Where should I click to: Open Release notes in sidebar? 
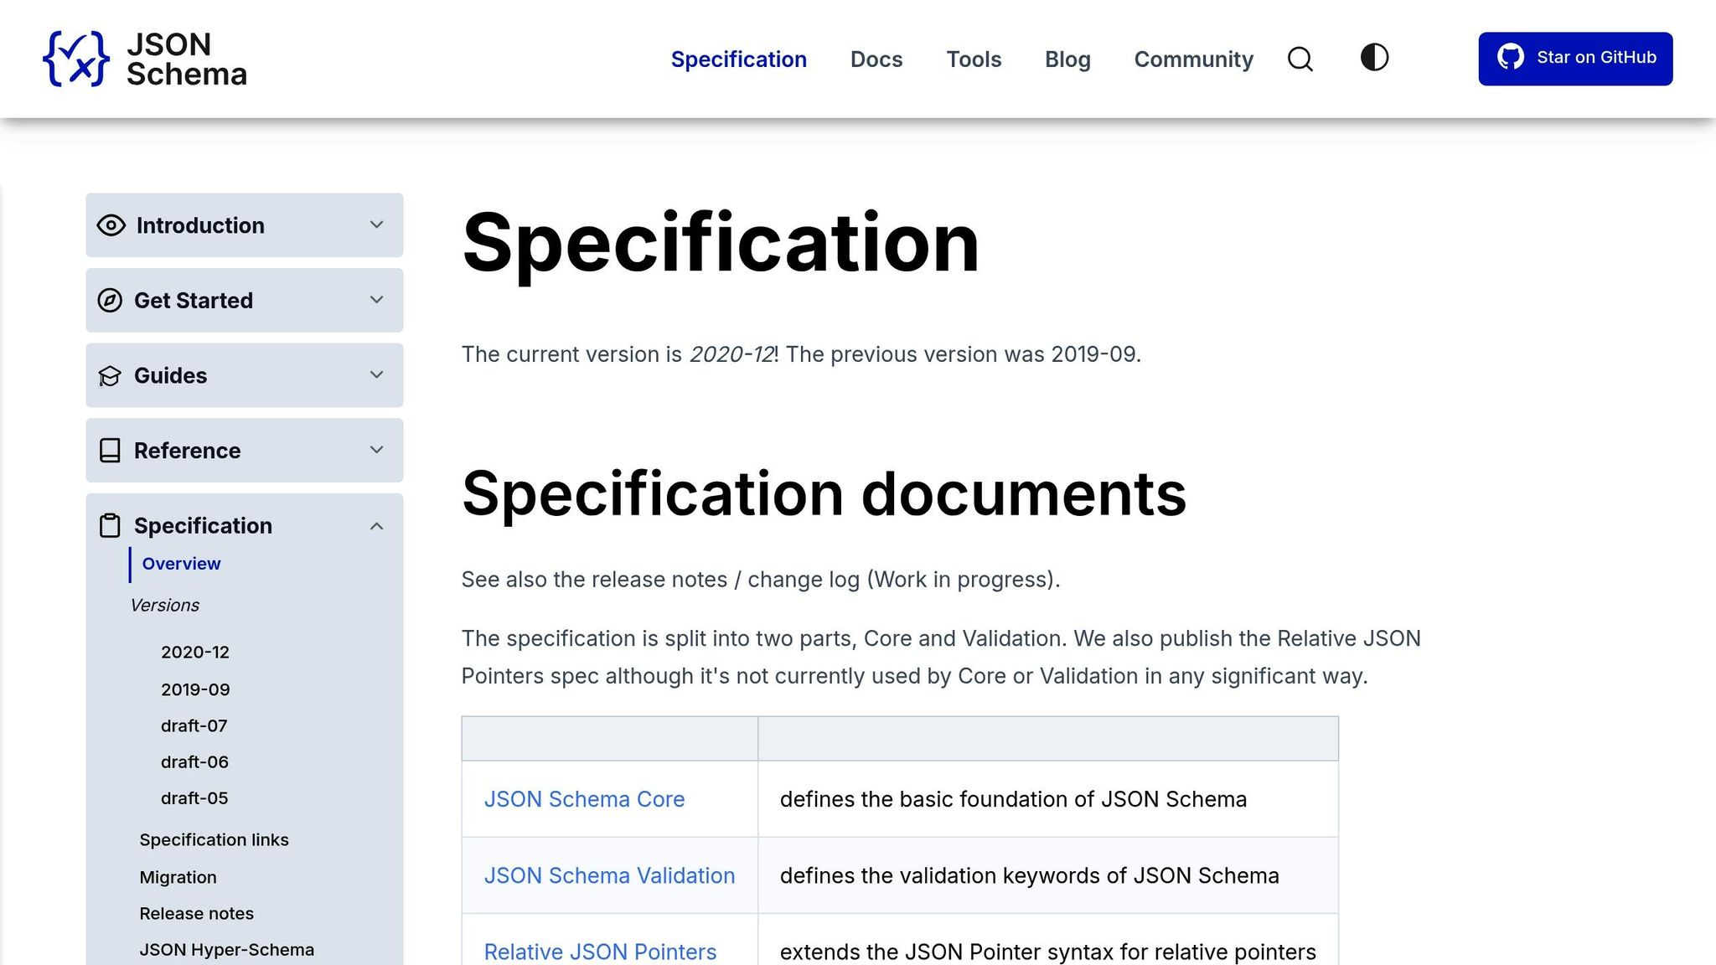click(196, 913)
